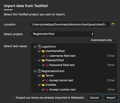Click the red cube icon of Username field test
Image resolution: width=120 pixels, height=103 pixels.
(x=47, y=56)
